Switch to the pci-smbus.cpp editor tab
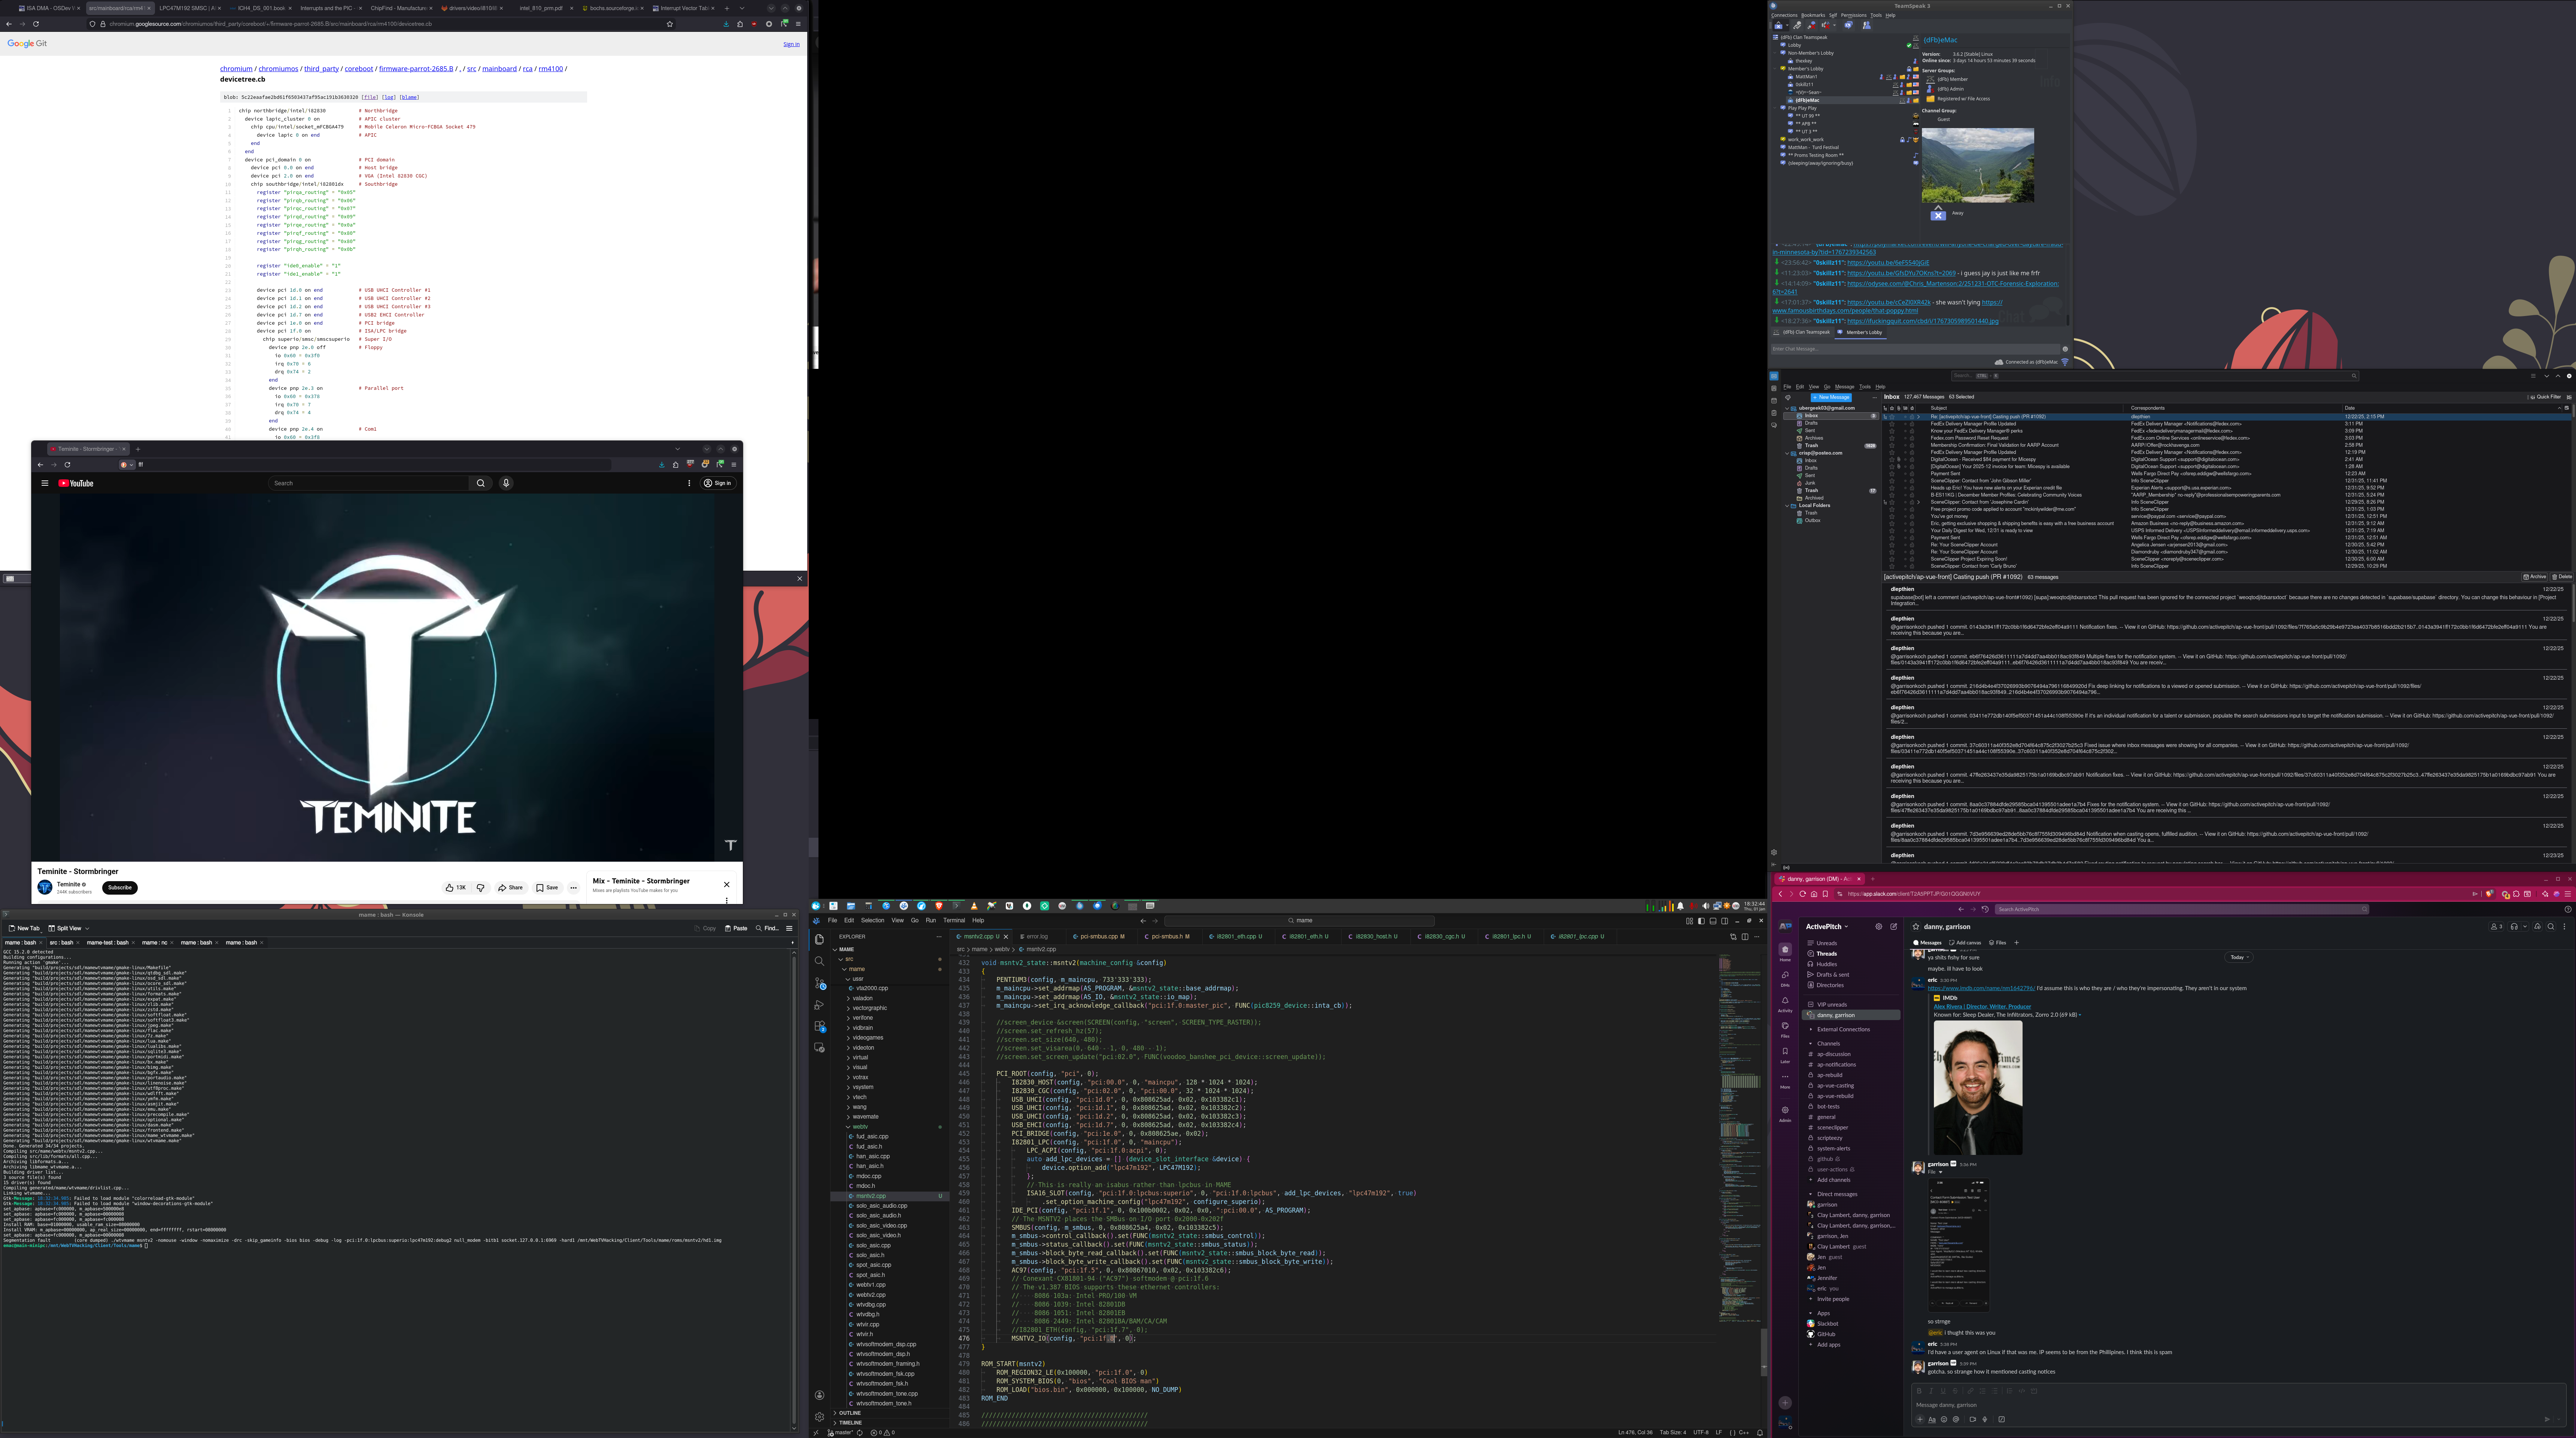 click(1099, 937)
